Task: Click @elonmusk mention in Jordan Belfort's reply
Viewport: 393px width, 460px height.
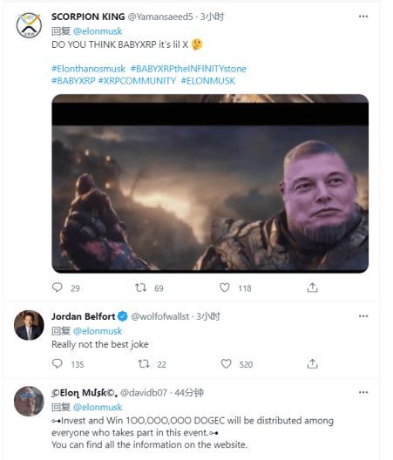Action: [98, 331]
